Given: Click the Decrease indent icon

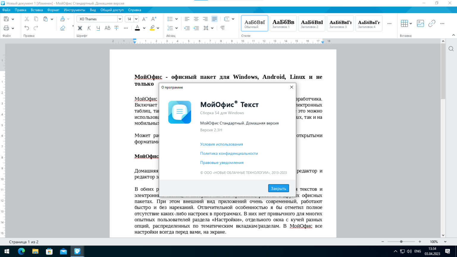Looking at the screenshot, I should pos(187,28).
